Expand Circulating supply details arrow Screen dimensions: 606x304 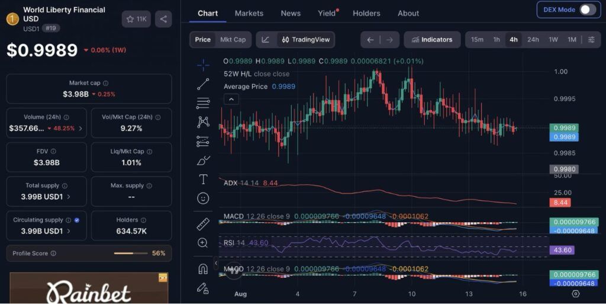69,231
